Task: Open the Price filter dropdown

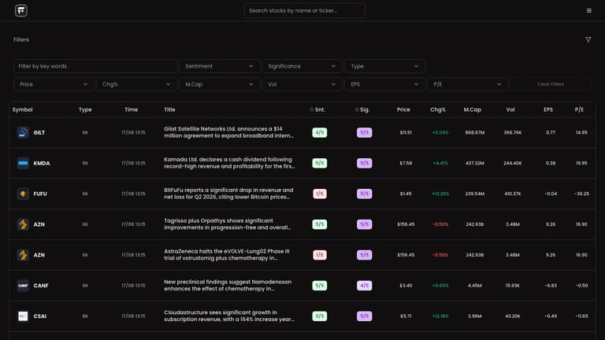Action: (x=54, y=84)
